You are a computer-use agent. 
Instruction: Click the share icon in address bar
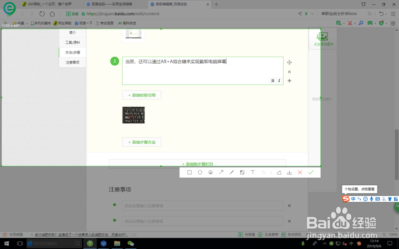300,14
